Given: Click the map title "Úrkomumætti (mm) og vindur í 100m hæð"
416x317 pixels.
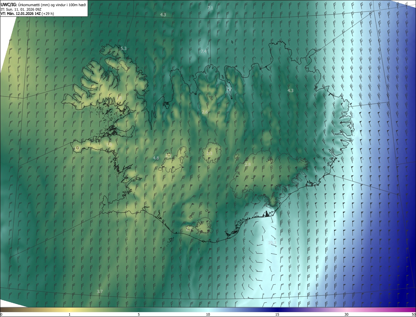Looking at the screenshot, I should [x=52, y=4].
